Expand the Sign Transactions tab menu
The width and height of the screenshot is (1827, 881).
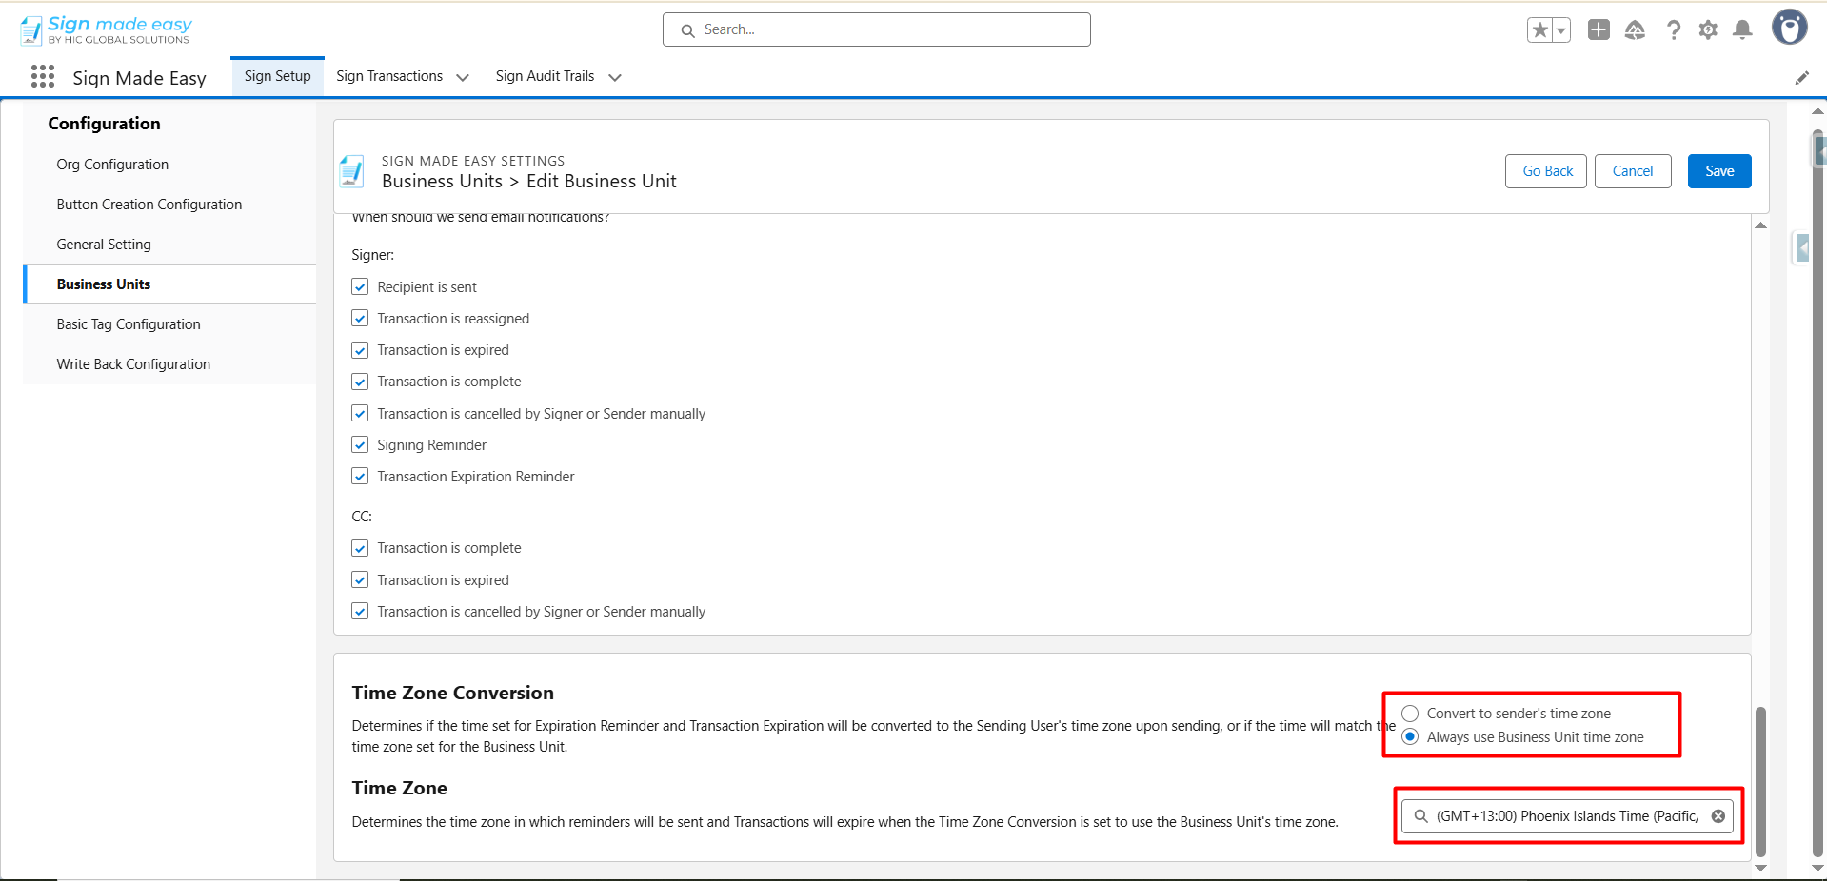click(x=463, y=78)
